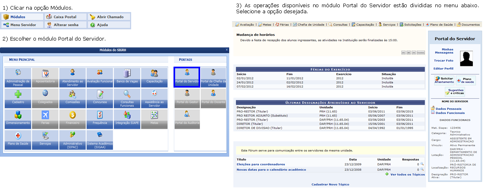Open the Plano de Saúde module tile
Viewport: 483px width, 188px height.
pyautogui.click(x=18, y=139)
